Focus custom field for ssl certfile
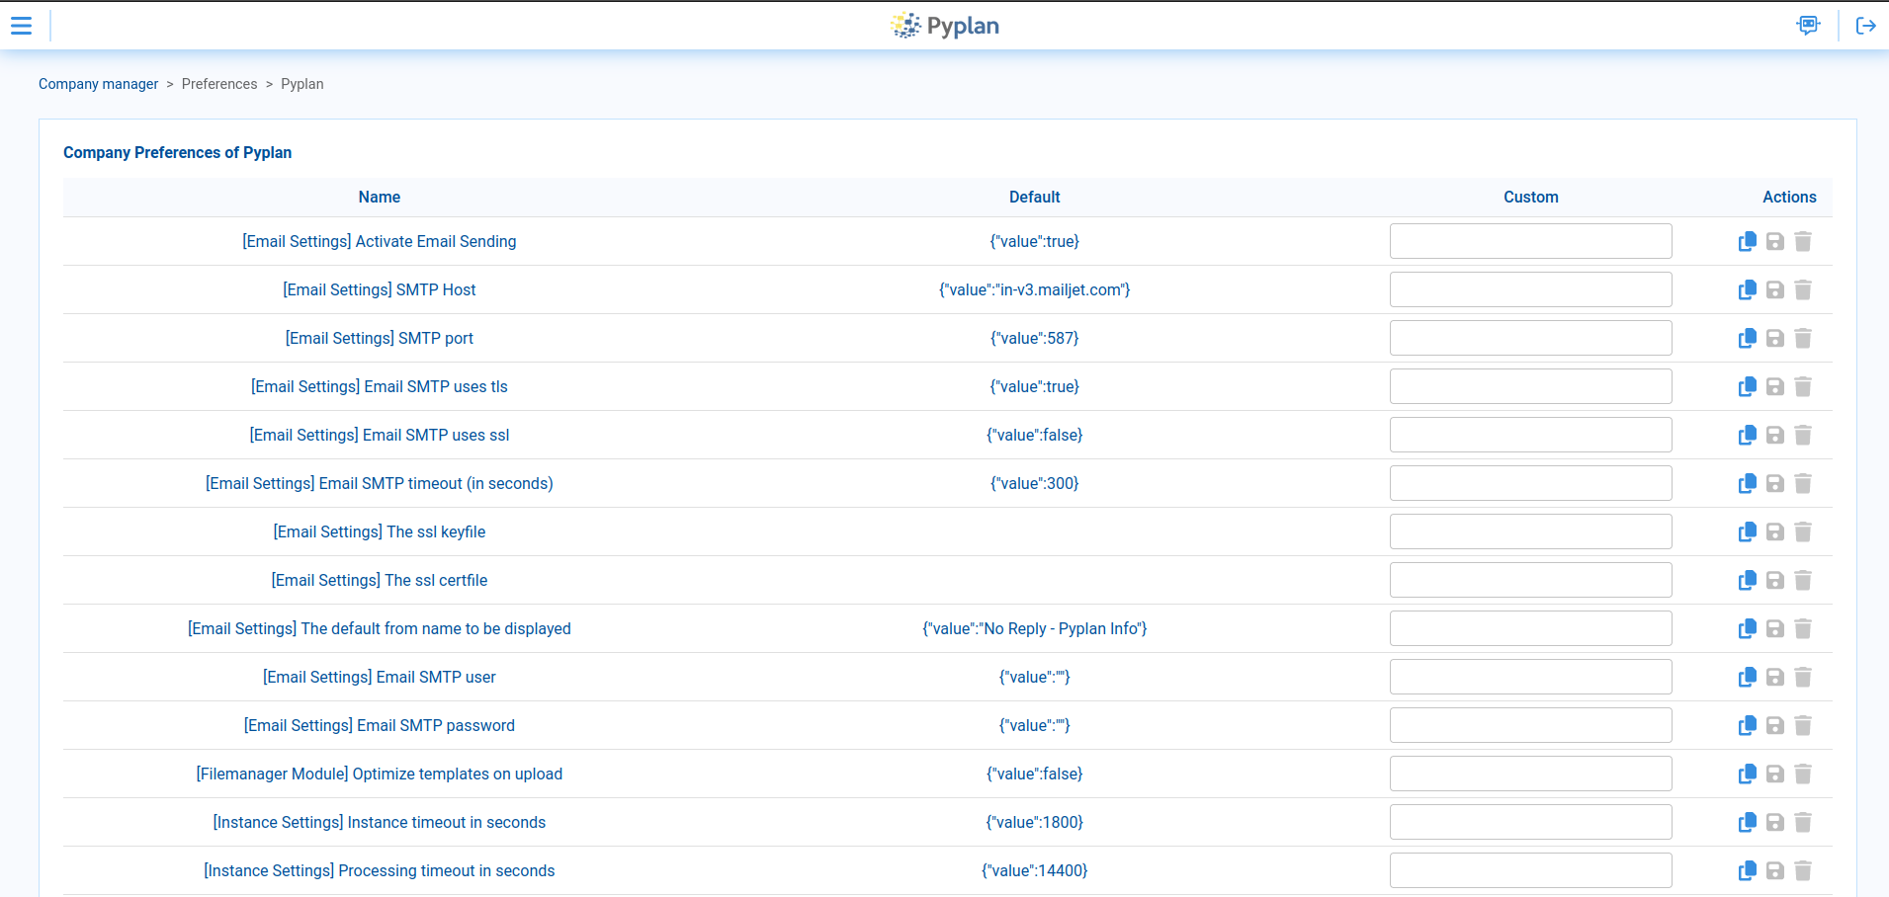 click(x=1530, y=580)
